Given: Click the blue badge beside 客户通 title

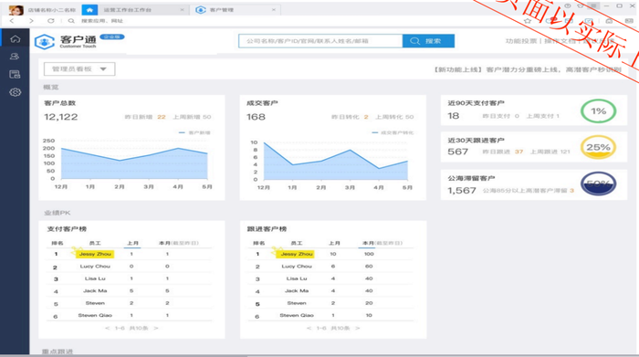Looking at the screenshot, I should coord(112,37).
